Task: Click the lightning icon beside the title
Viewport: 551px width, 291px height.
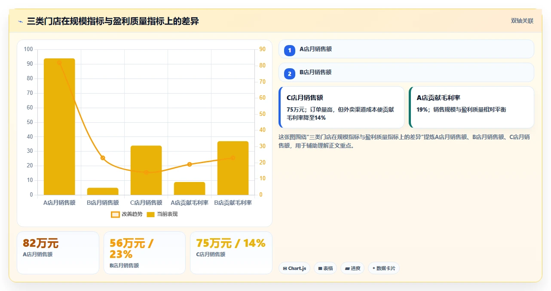Action: coord(20,21)
